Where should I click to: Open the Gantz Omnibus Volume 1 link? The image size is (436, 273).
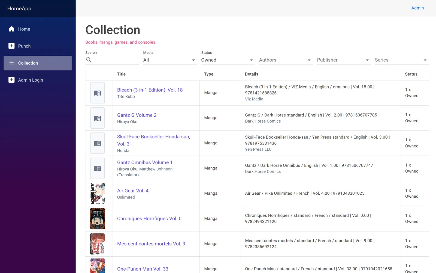point(145,162)
